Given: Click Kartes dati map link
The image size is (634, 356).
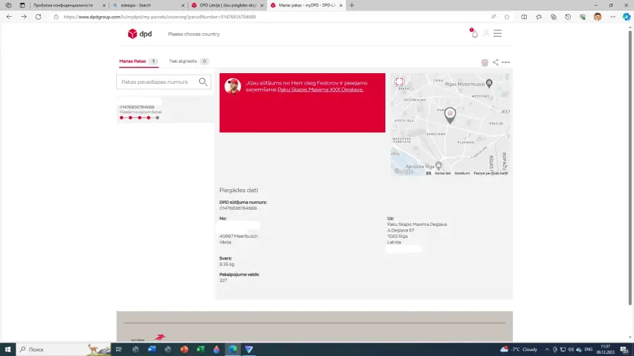Looking at the screenshot, I should click(x=443, y=173).
